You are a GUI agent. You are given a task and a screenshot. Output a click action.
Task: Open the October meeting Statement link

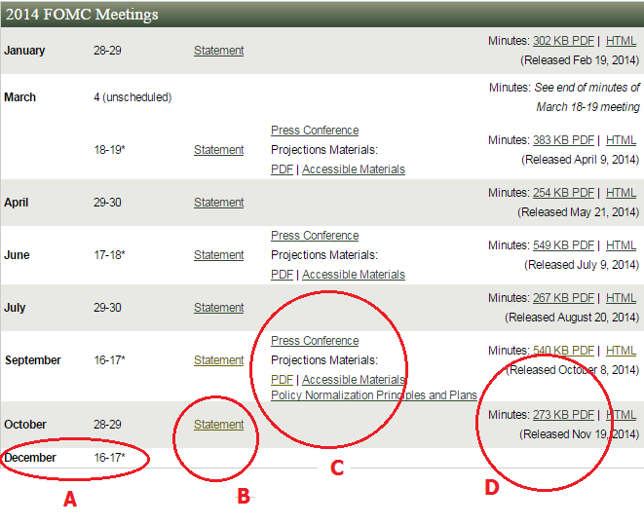click(219, 425)
